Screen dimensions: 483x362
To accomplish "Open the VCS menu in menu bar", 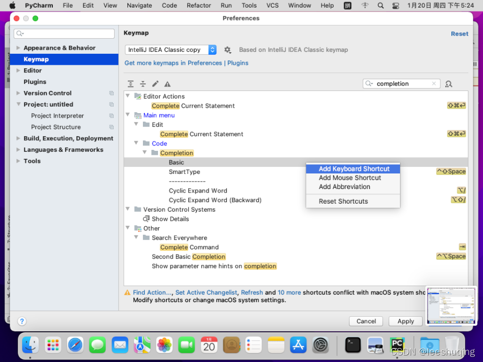I will [272, 6].
